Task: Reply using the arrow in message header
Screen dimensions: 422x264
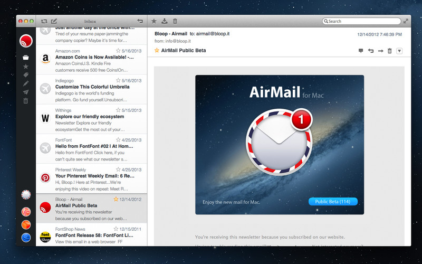Action: (x=371, y=51)
